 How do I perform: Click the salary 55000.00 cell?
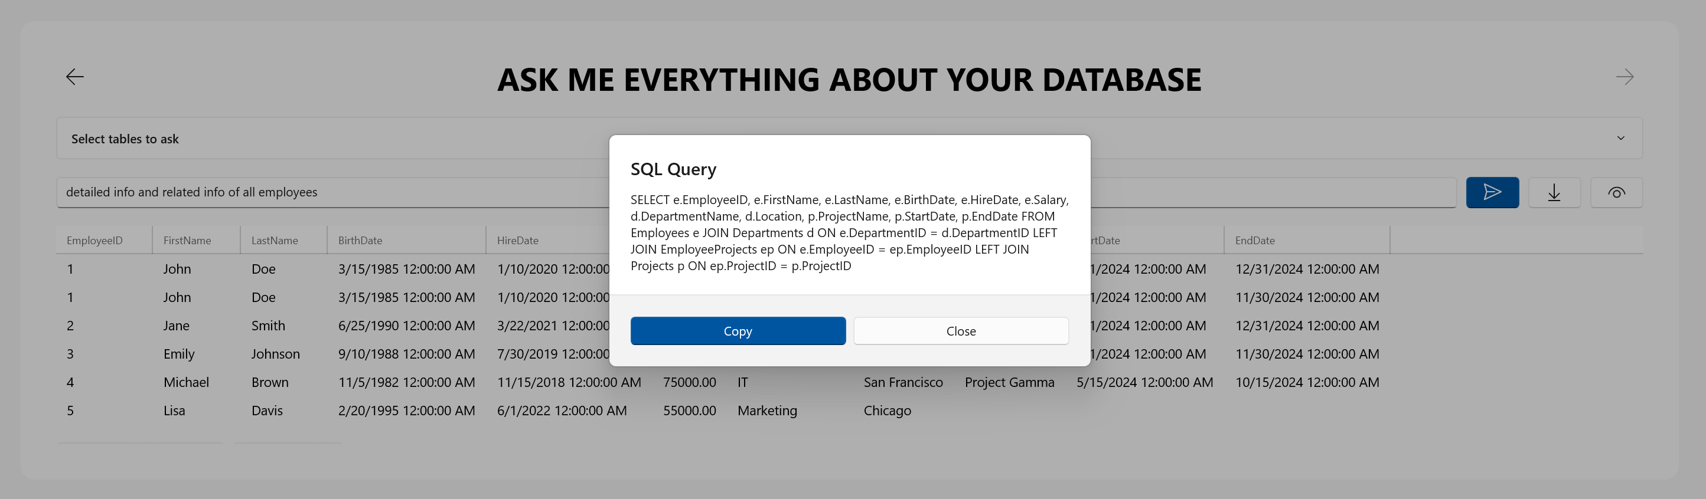[689, 411]
